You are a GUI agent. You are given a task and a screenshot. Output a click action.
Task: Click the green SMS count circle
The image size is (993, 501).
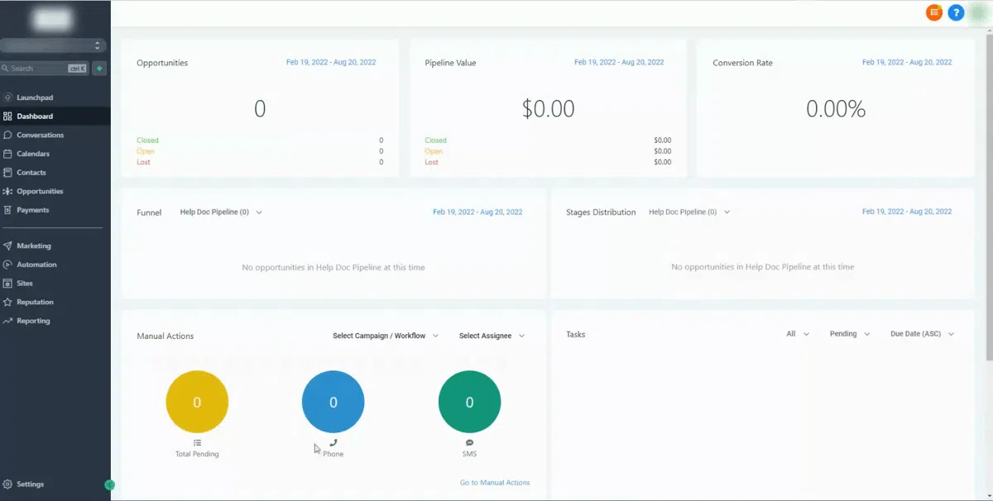pyautogui.click(x=469, y=402)
